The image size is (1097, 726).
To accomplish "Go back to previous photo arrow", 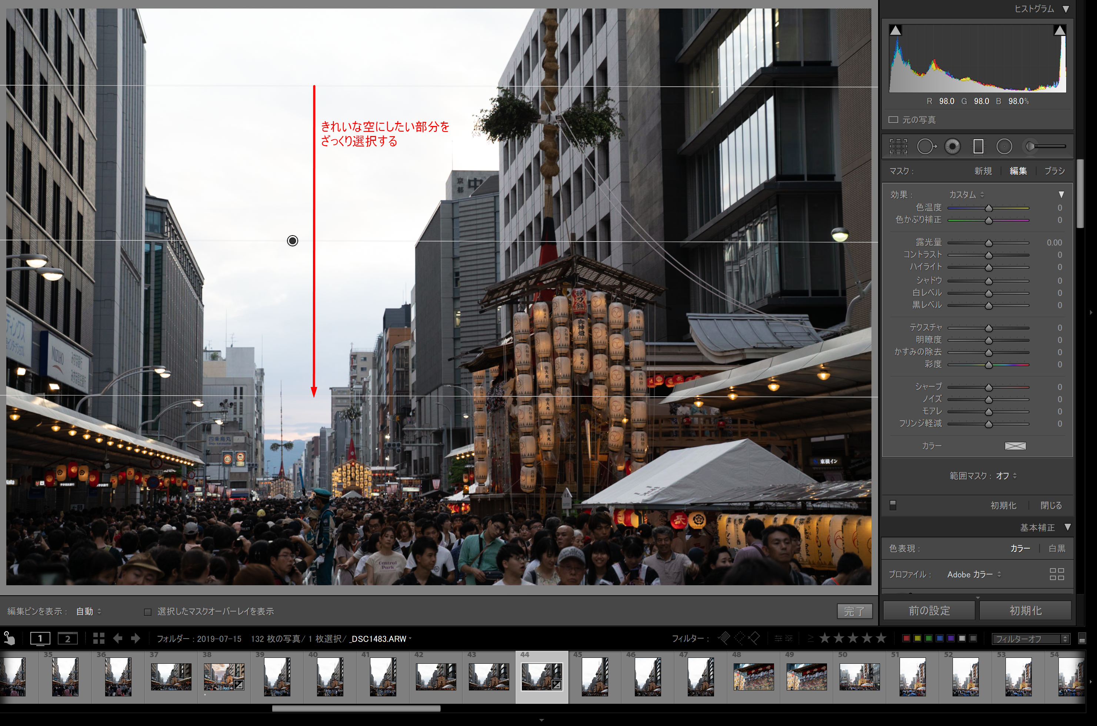I will tap(117, 639).
